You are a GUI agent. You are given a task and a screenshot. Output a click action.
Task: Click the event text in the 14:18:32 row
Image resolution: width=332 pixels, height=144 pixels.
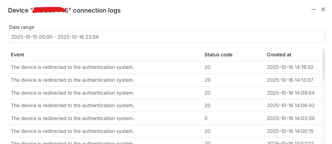tap(73, 67)
